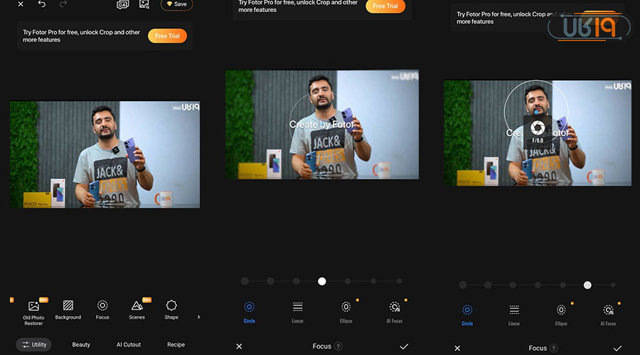Viewport: 640px width, 355px height.
Task: Select Ellipse focus mode in the middle panel
Action: coord(346,311)
